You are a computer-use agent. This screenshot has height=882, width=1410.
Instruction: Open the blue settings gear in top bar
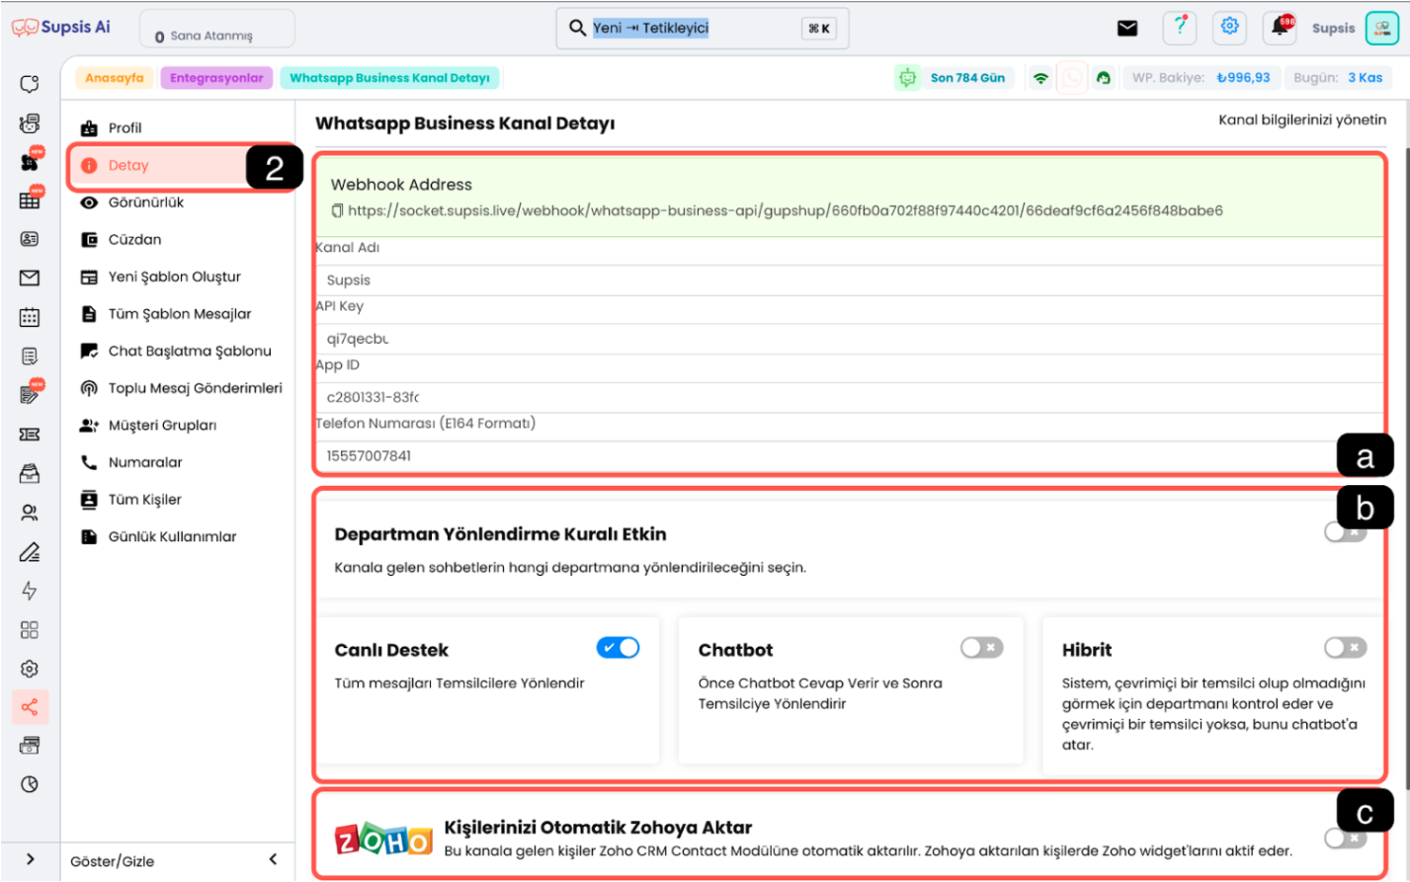(x=1230, y=27)
